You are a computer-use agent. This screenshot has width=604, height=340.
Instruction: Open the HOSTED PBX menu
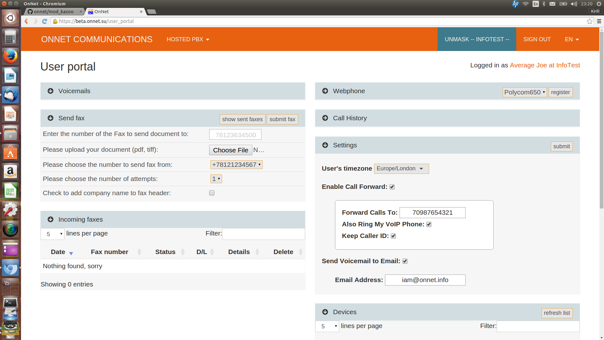click(x=188, y=39)
